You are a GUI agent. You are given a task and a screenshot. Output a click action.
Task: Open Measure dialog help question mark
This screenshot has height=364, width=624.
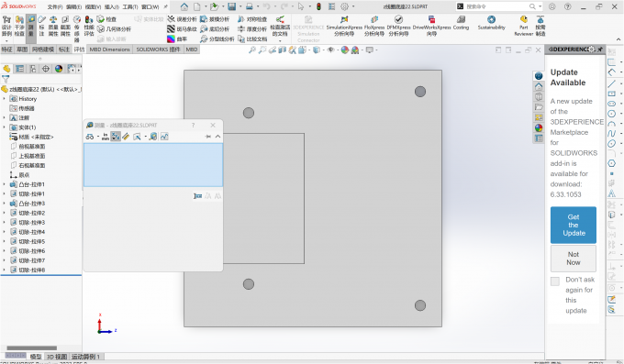[x=193, y=125]
